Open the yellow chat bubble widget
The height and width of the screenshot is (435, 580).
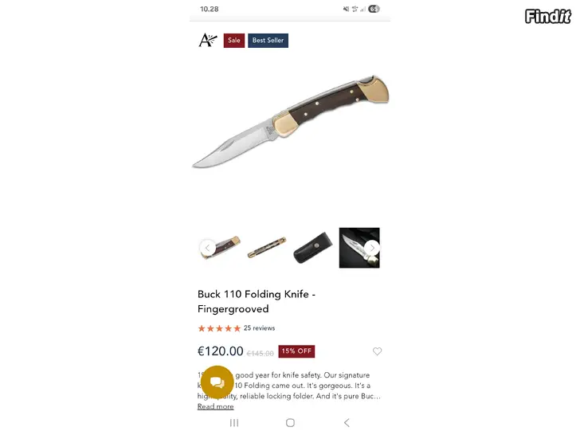(x=217, y=382)
